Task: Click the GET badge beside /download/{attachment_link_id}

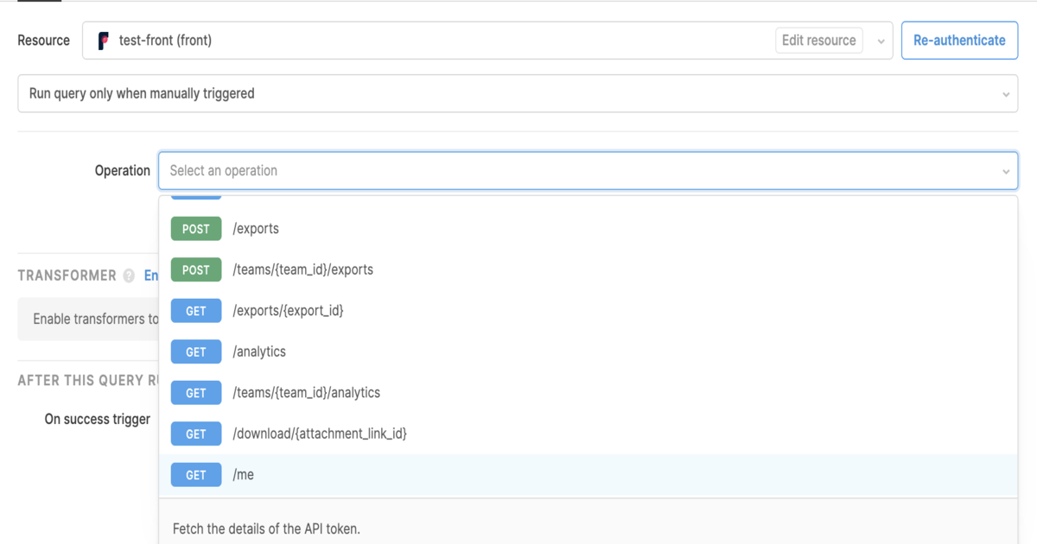Action: coord(196,434)
